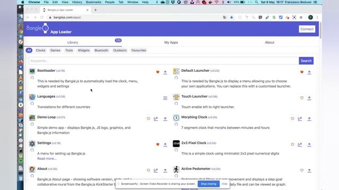Focus the Keywords search field
Image resolution: width=339 pixels, height=190 pixels.
(x=164, y=61)
